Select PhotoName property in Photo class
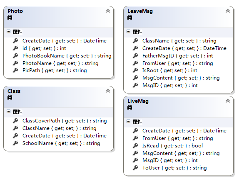This screenshot has height=182, width=239. click(60, 63)
